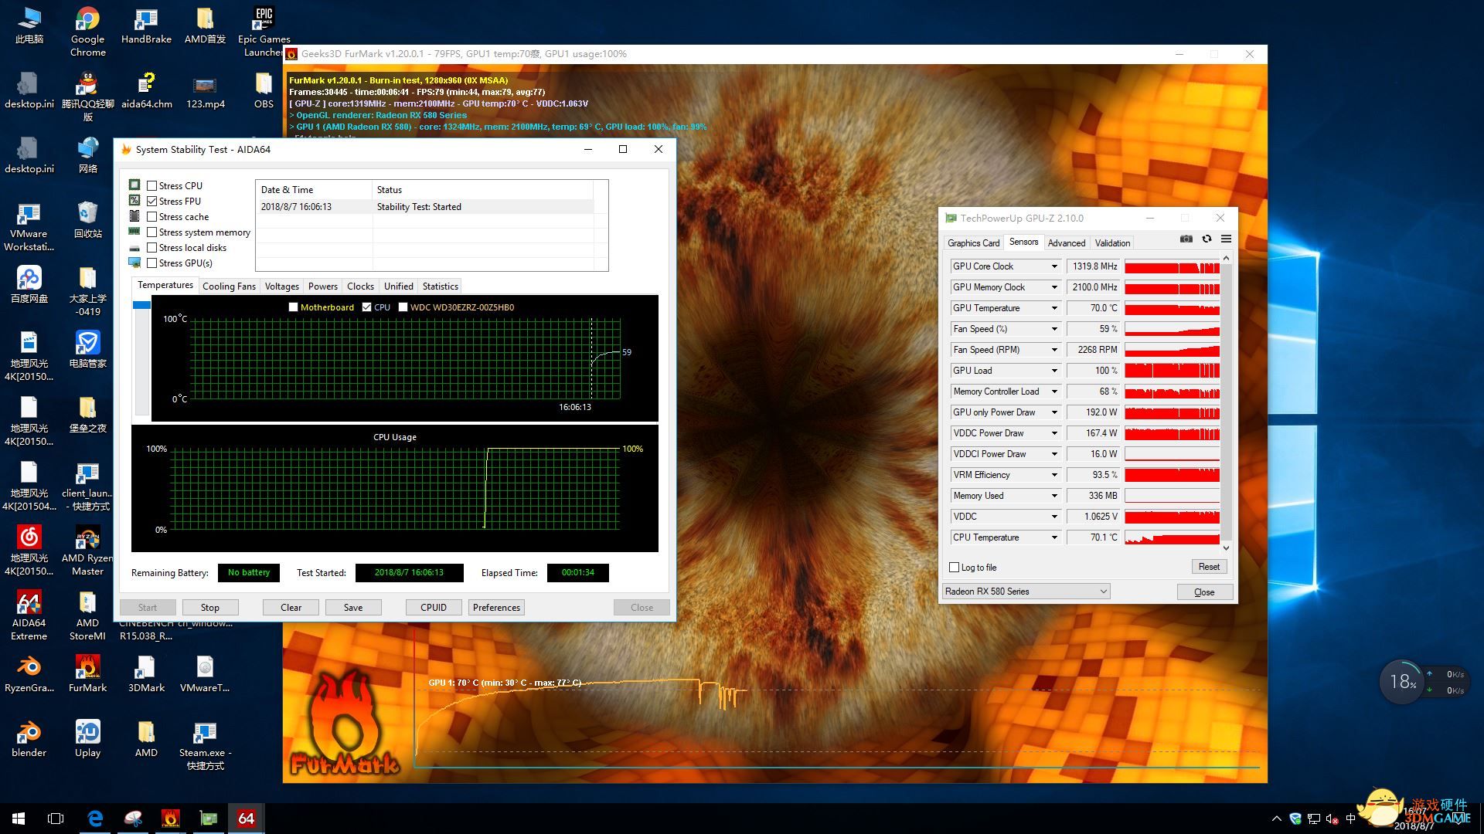
Task: Click the Stop button in AIDA64
Action: coord(209,608)
